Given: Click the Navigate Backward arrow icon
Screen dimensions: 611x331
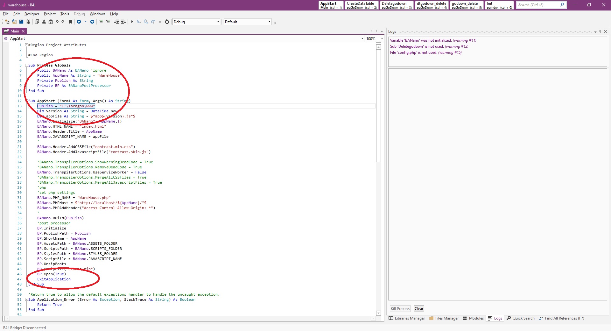Looking at the screenshot, I should [79, 22].
